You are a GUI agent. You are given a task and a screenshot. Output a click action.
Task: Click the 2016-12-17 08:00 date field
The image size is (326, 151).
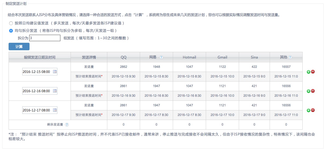tap(40, 110)
